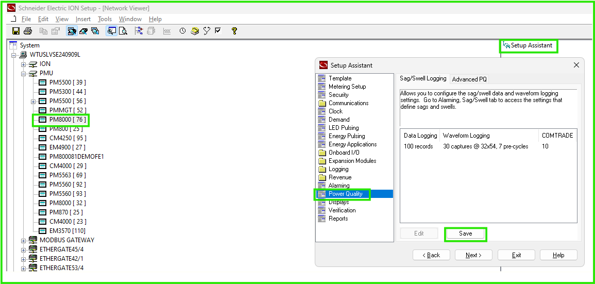Viewport: 595px width, 284px height.
Task: Open the File menu
Action: coord(26,19)
